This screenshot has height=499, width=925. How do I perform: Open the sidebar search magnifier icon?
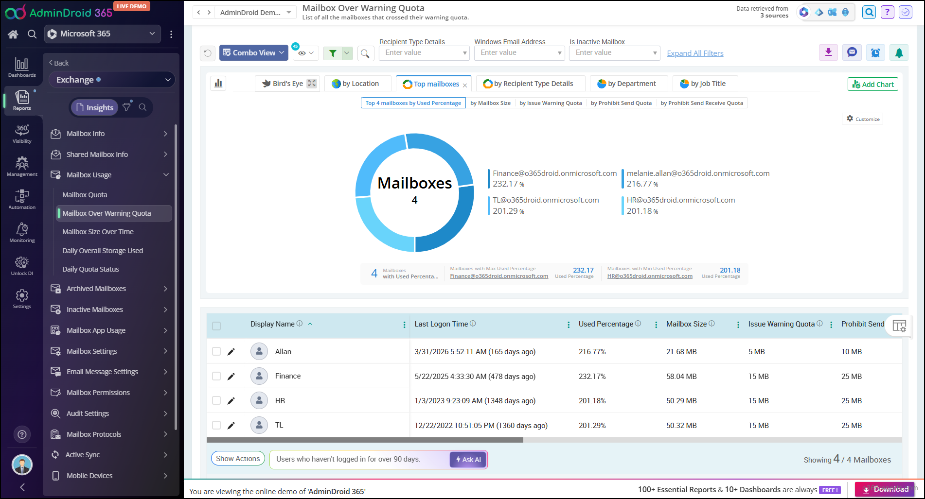[x=32, y=34]
